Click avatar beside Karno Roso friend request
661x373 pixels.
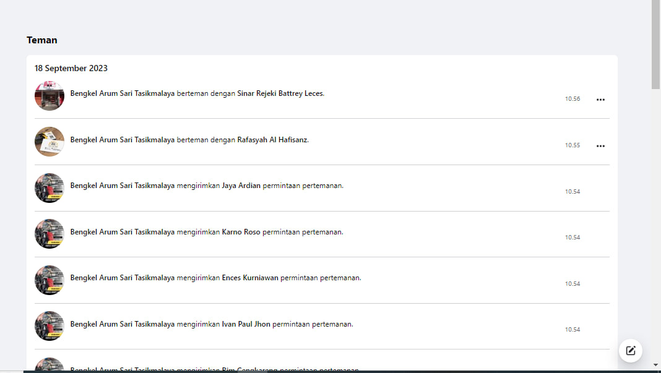[50, 234]
